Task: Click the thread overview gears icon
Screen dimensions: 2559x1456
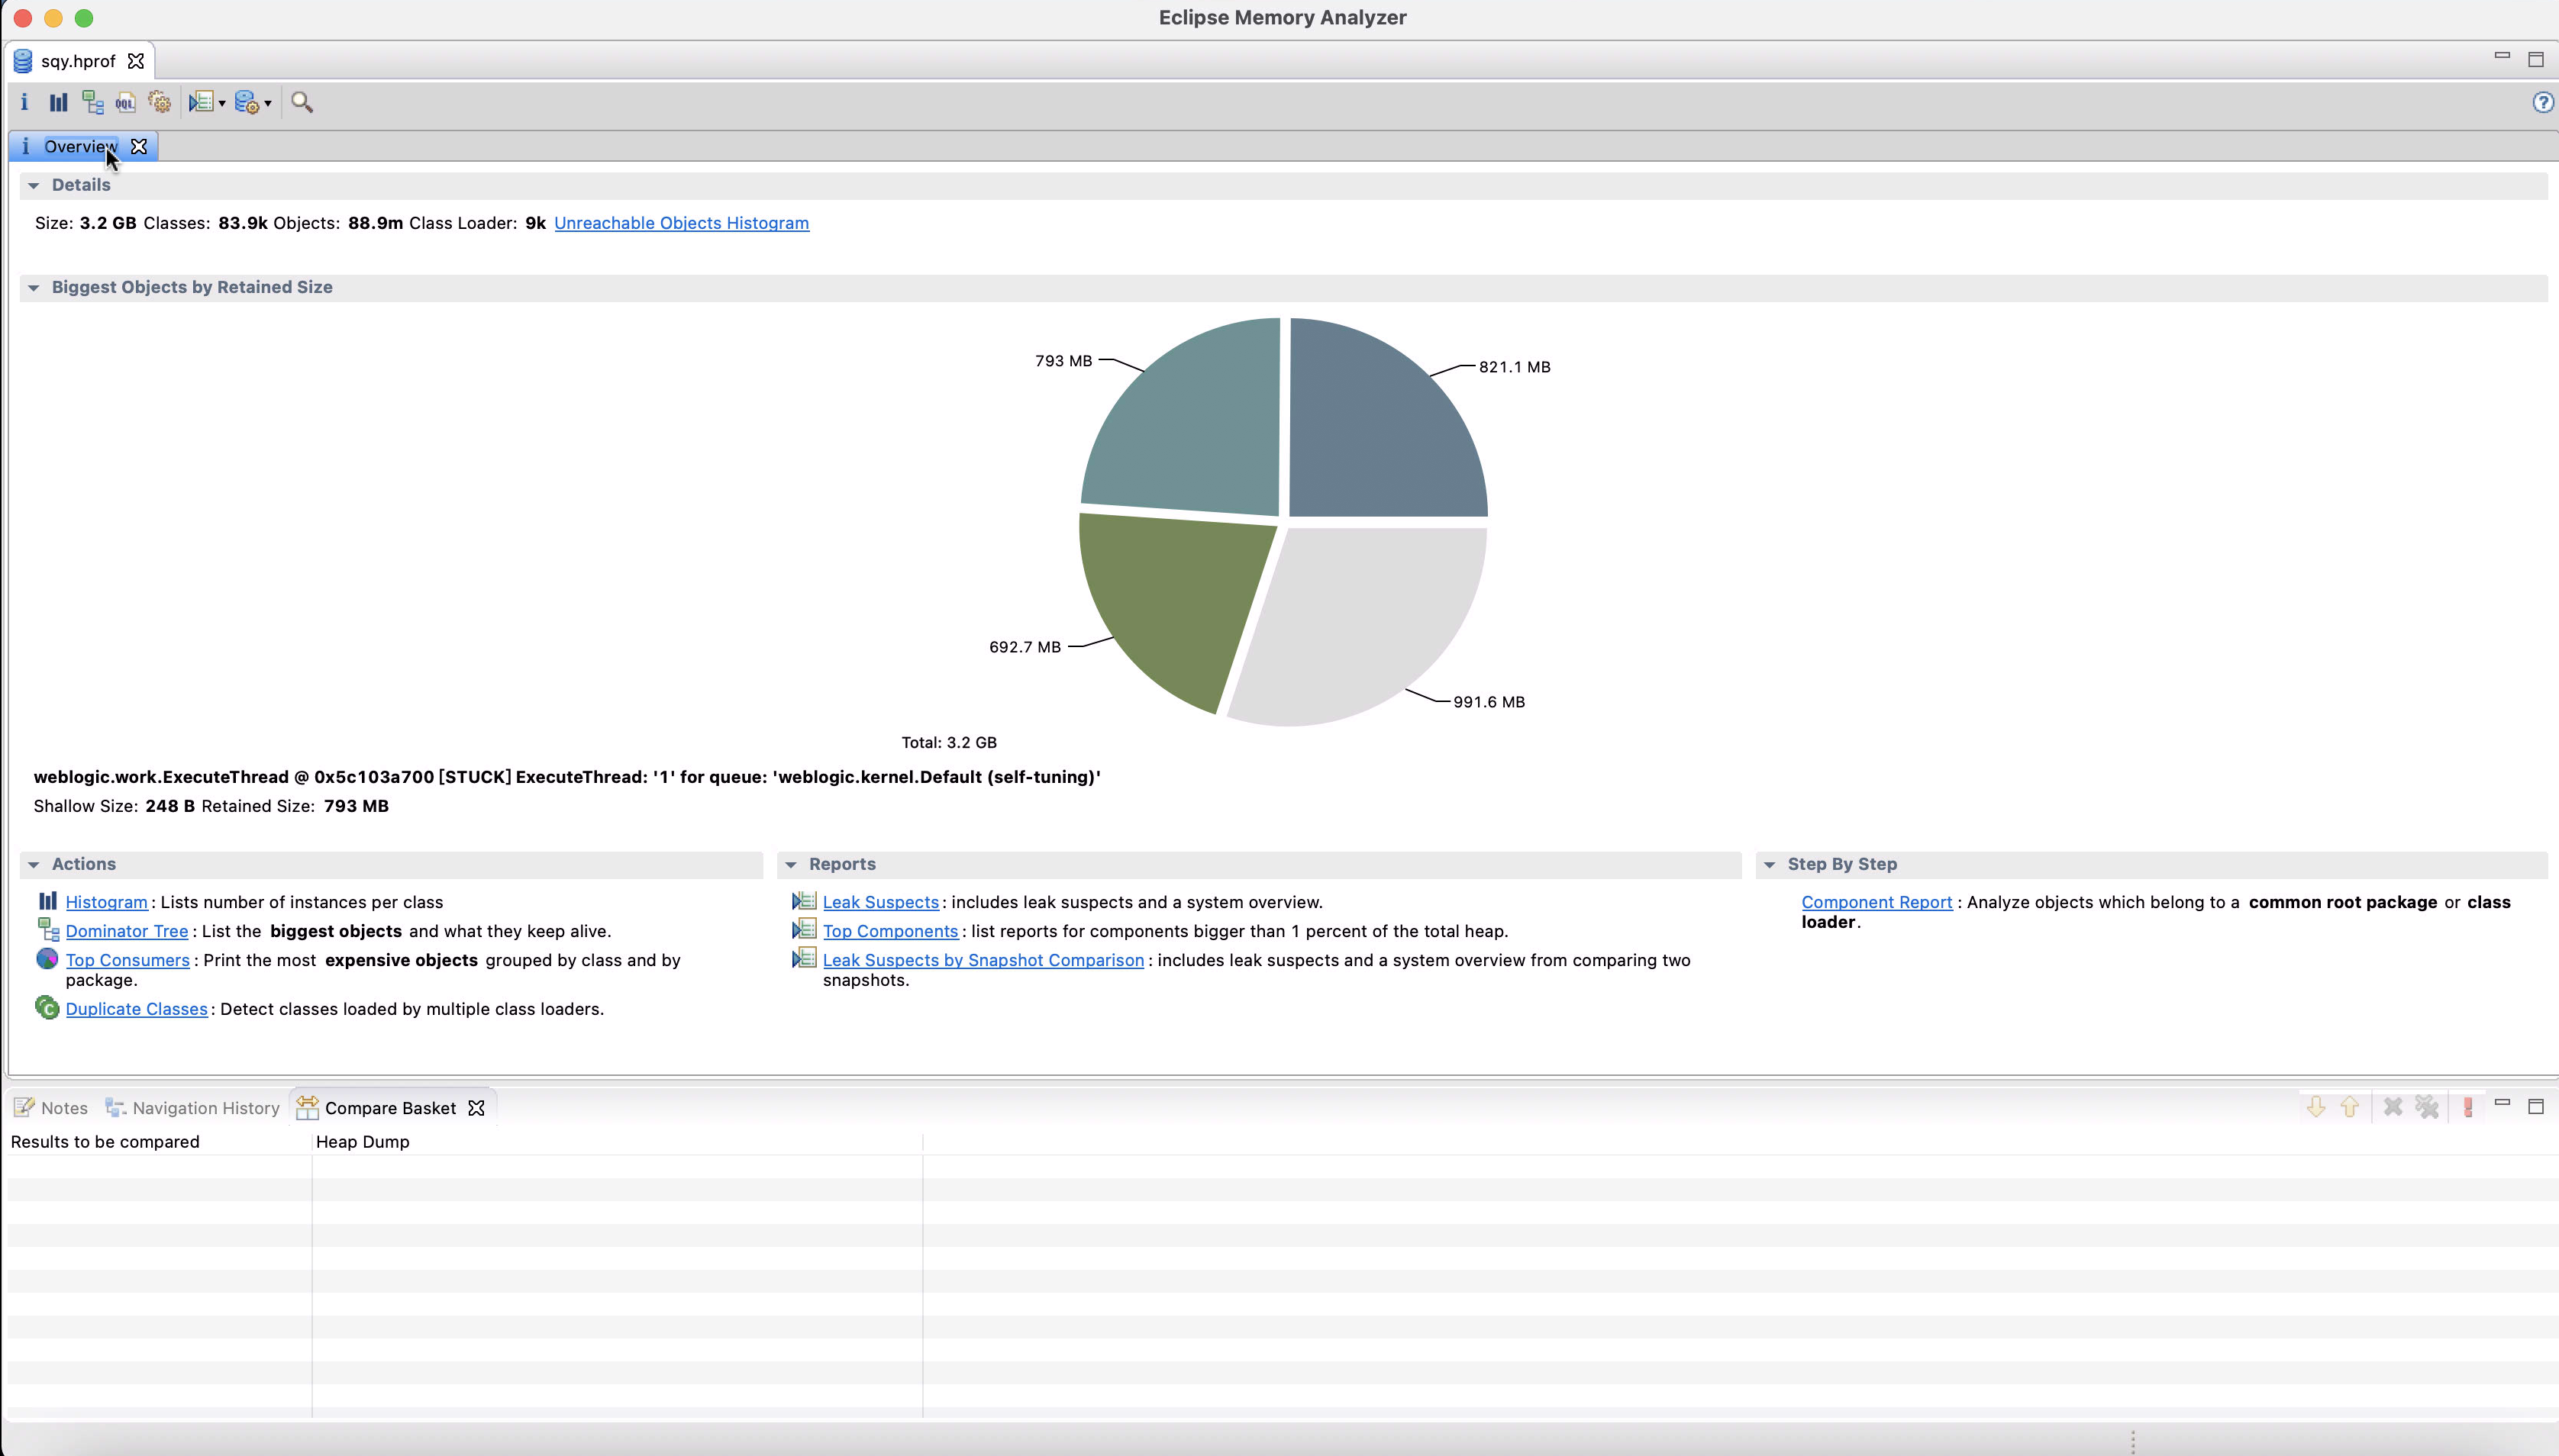Action: [159, 102]
